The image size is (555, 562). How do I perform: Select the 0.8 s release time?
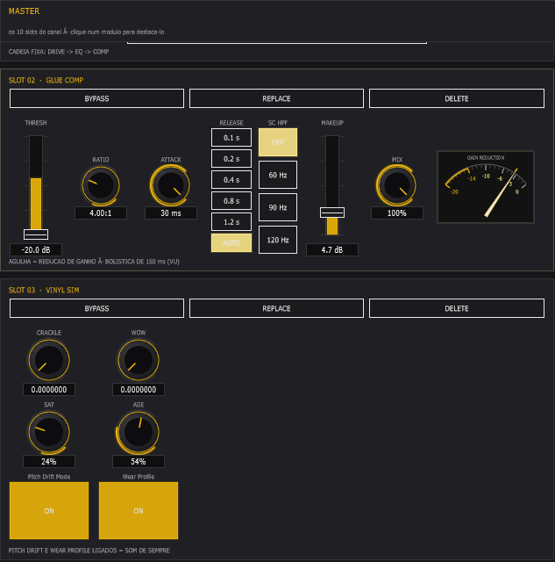(x=231, y=201)
